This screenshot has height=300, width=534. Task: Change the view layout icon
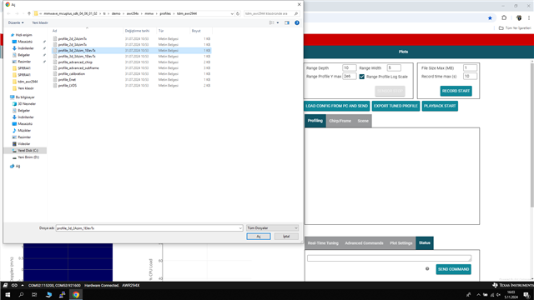click(271, 22)
